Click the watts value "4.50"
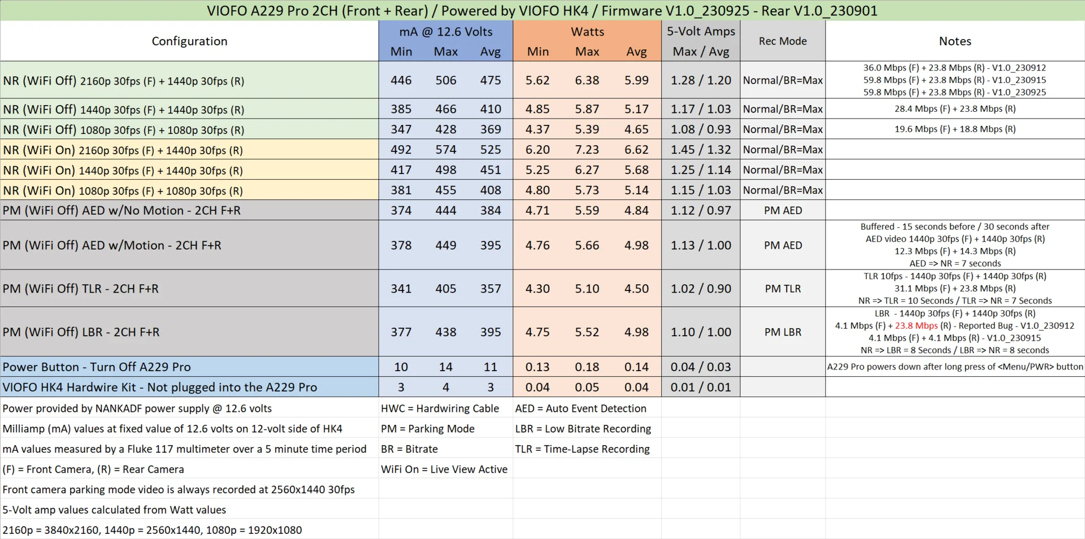Screen dimensions: 1085x539 point(636,289)
